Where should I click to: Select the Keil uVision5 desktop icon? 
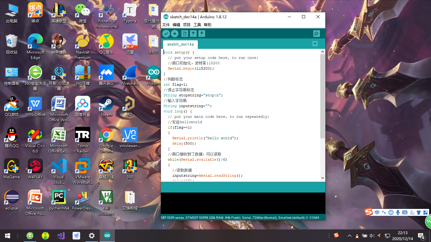click(106, 203)
